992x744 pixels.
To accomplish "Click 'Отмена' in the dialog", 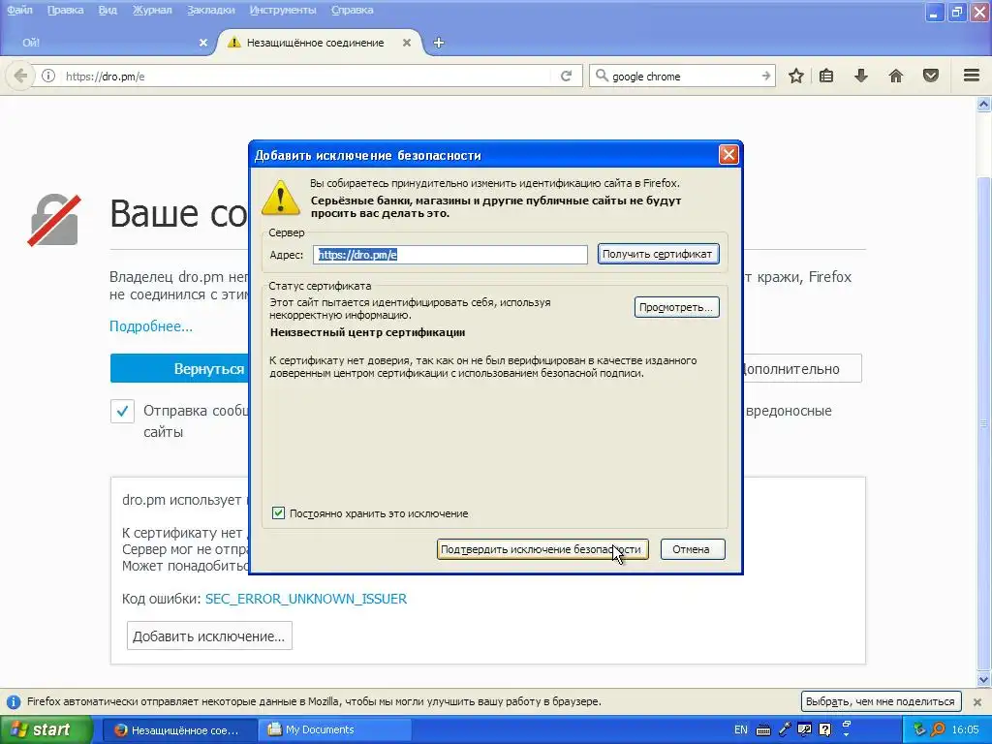I will point(692,549).
